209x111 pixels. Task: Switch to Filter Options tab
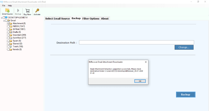click(91, 19)
